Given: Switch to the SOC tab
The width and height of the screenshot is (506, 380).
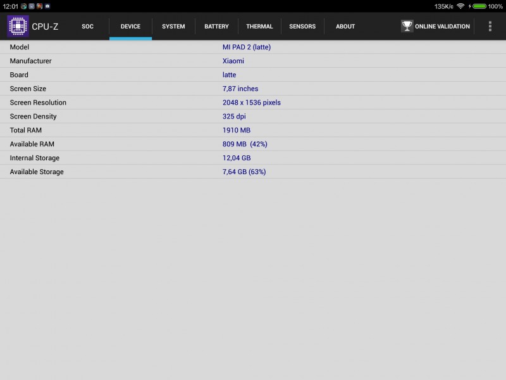Looking at the screenshot, I should [x=87, y=27].
